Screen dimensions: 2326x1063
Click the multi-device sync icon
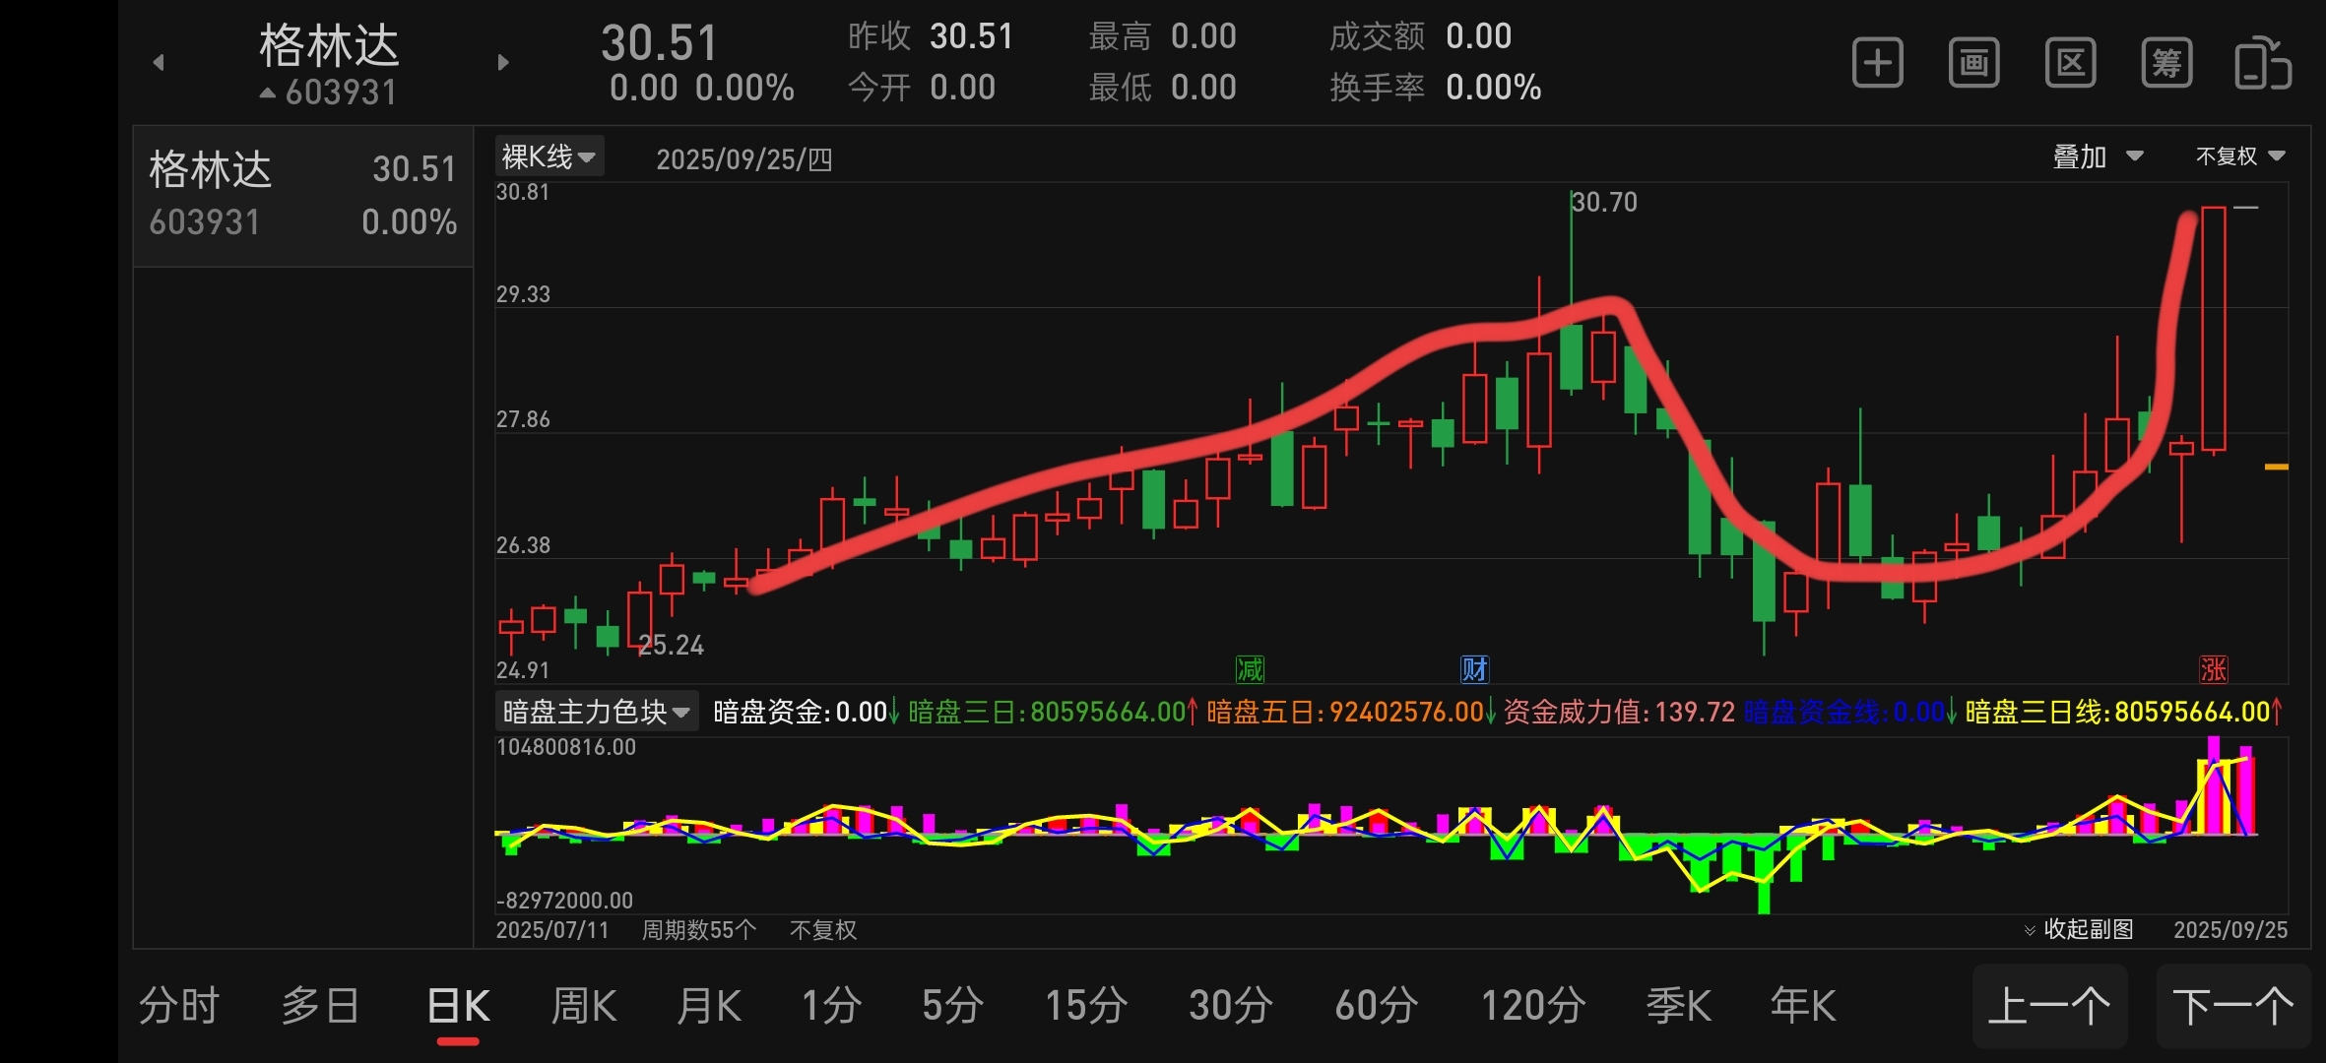pos(2262,64)
